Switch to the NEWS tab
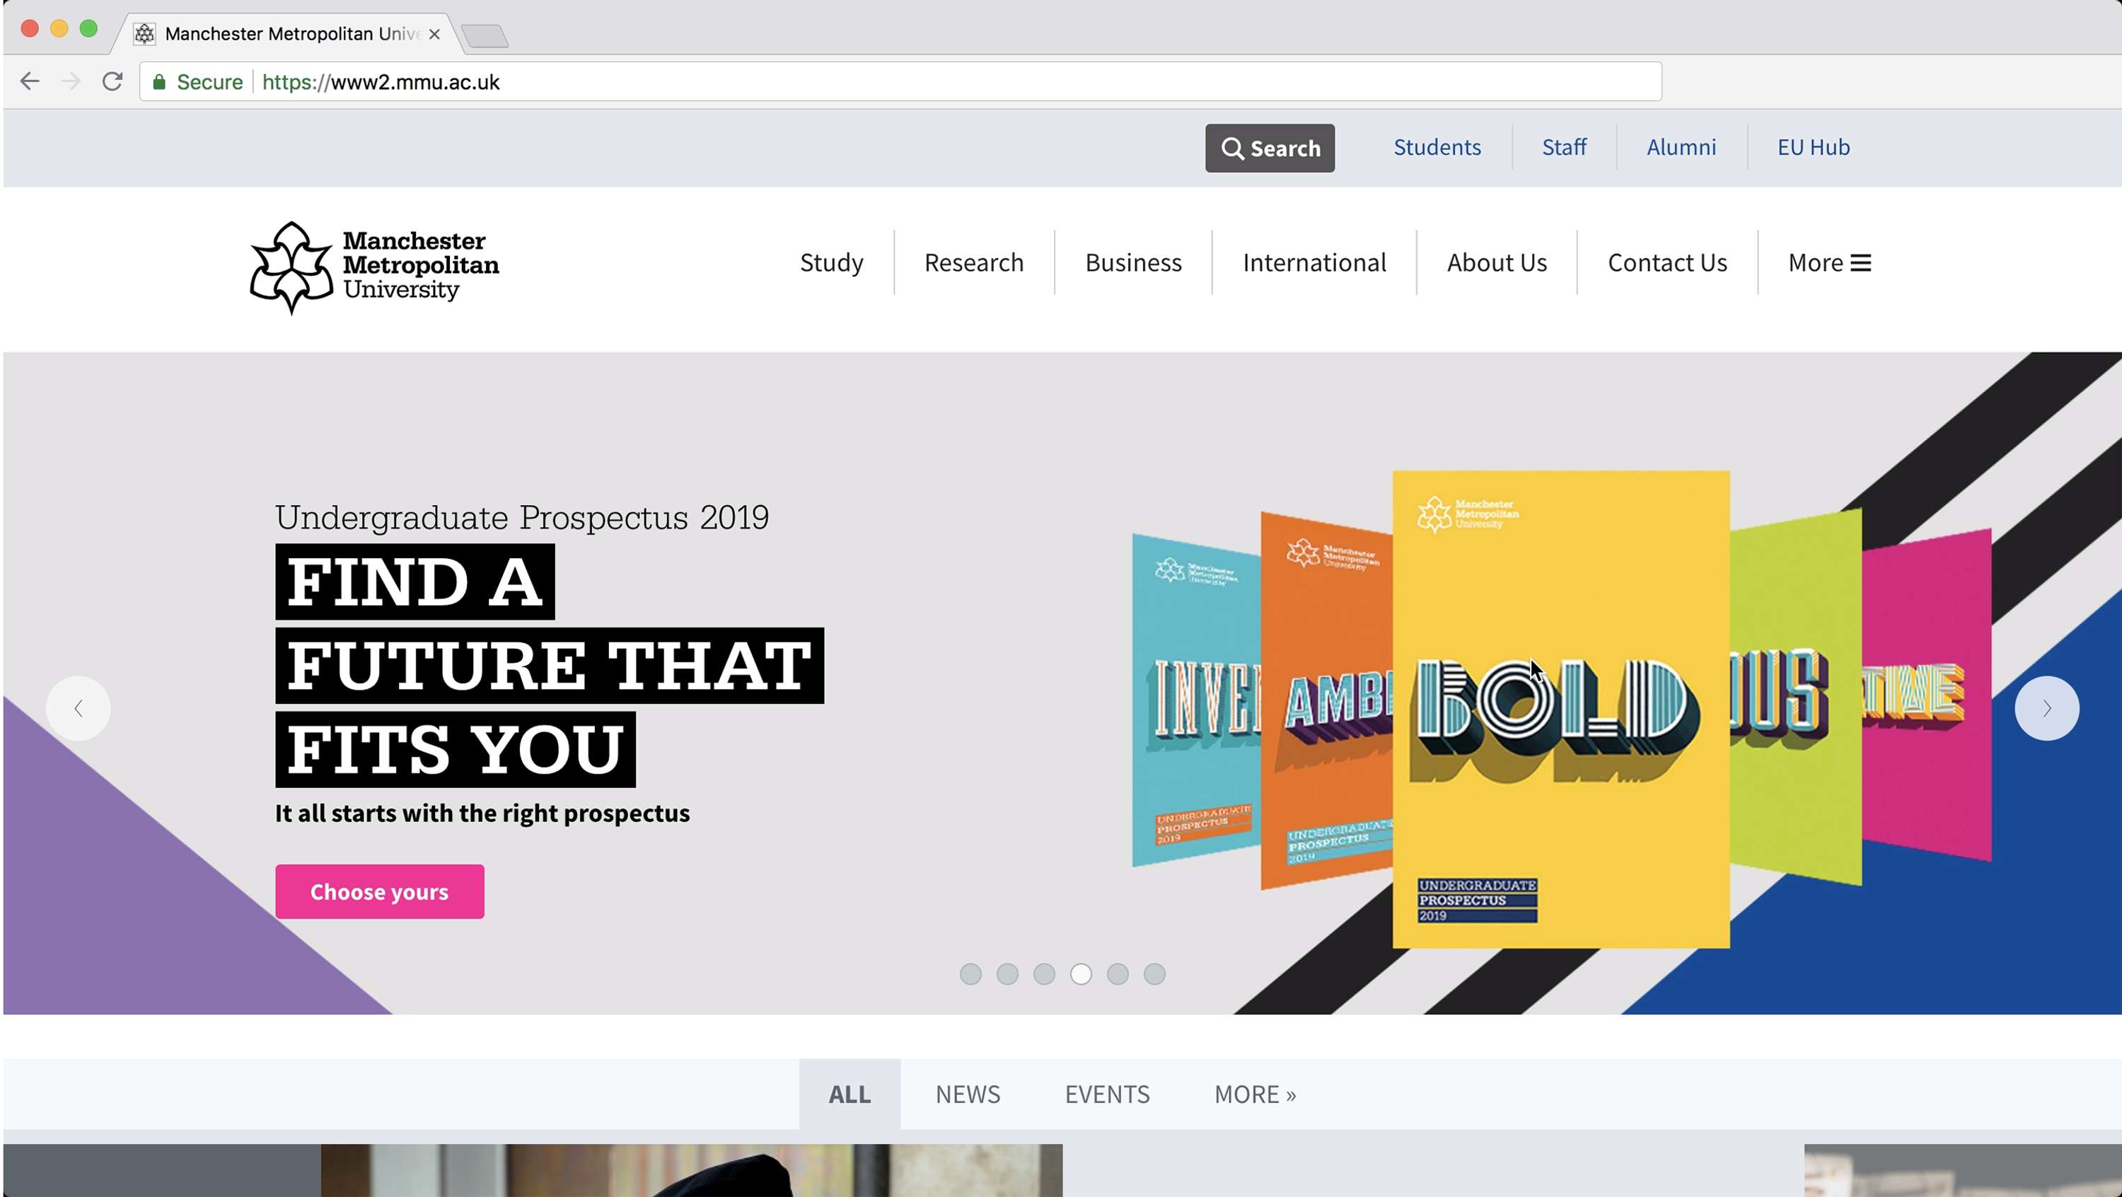Viewport: 2122px width, 1197px height. click(967, 1094)
